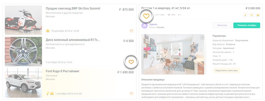Click the pencil highlight icon in apartment header
The width and height of the screenshot is (265, 101).
[x=245, y=15]
